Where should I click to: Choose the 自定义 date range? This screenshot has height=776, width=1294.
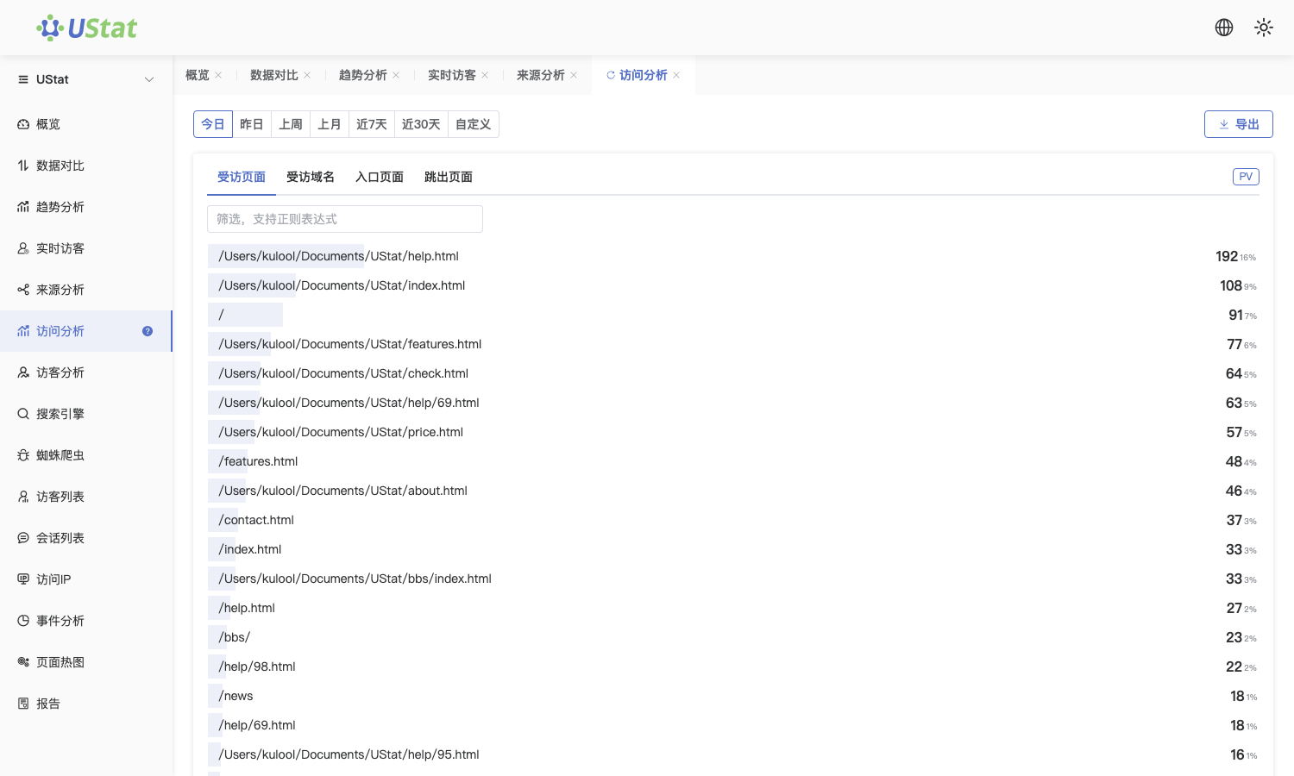click(474, 124)
